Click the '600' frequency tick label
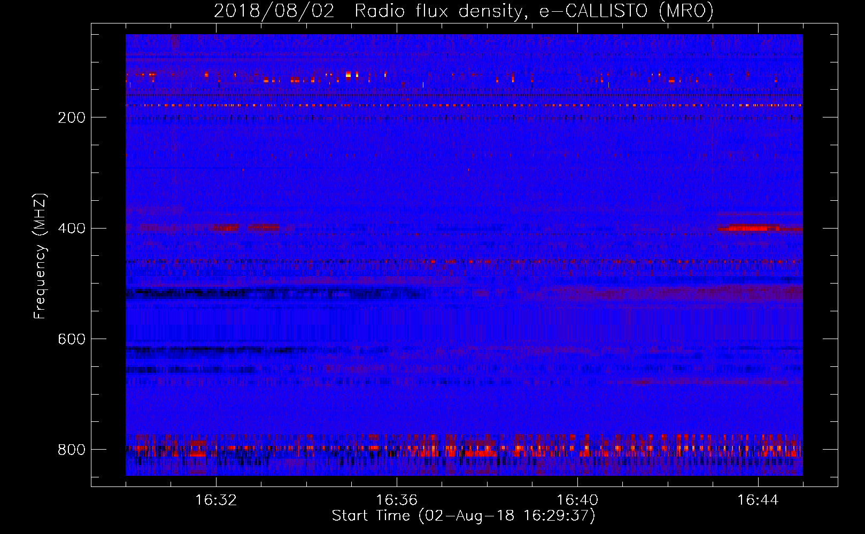This screenshot has height=534, width=865. 72,340
